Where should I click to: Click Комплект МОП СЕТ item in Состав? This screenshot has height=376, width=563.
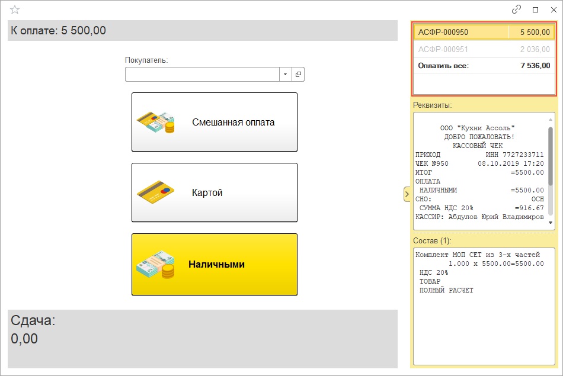coord(478,255)
